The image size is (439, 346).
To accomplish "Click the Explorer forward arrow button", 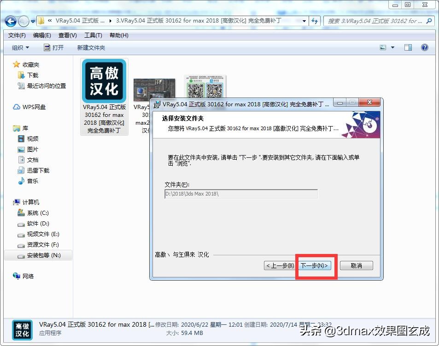I will pyautogui.click(x=23, y=21).
